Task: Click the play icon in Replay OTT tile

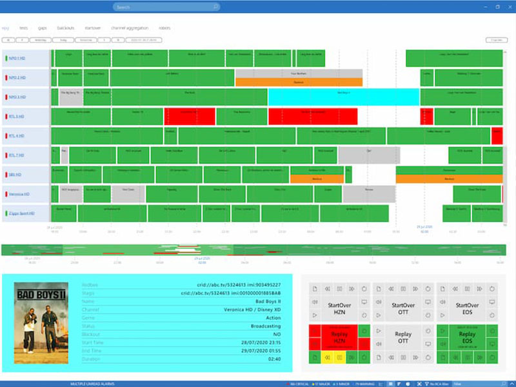Action: coord(379,331)
